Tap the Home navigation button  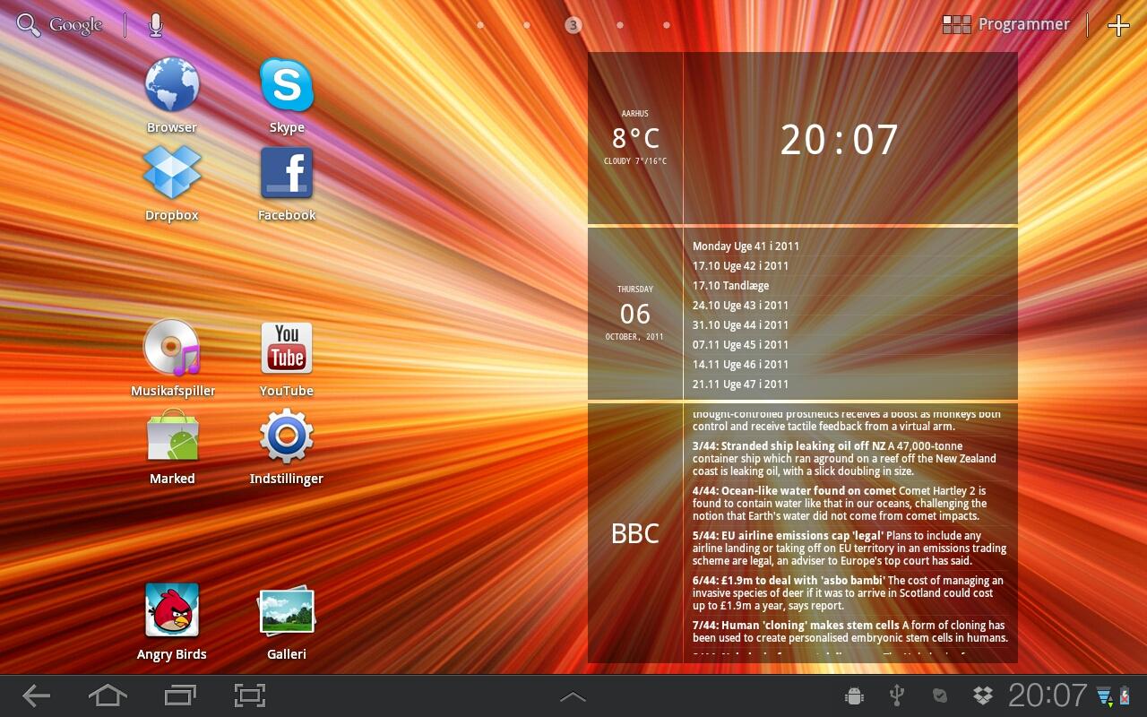coord(108,695)
